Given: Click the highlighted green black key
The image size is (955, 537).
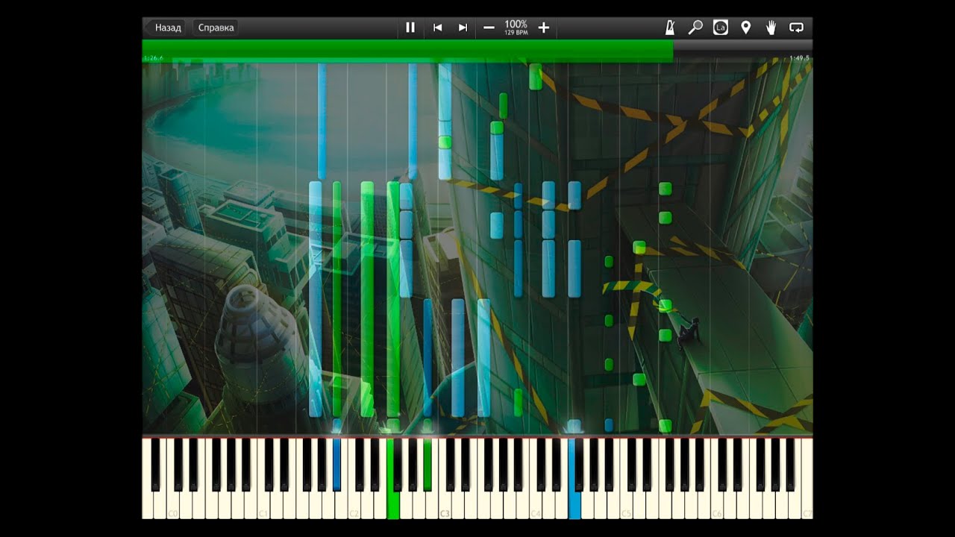Looking at the screenshot, I should point(428,464).
